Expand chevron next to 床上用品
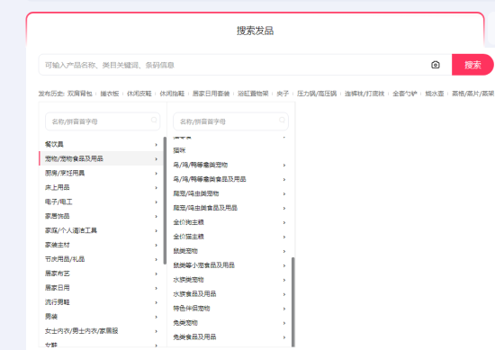495x350 pixels. coord(156,188)
